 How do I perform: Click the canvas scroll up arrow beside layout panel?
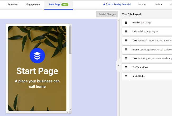(118, 20)
